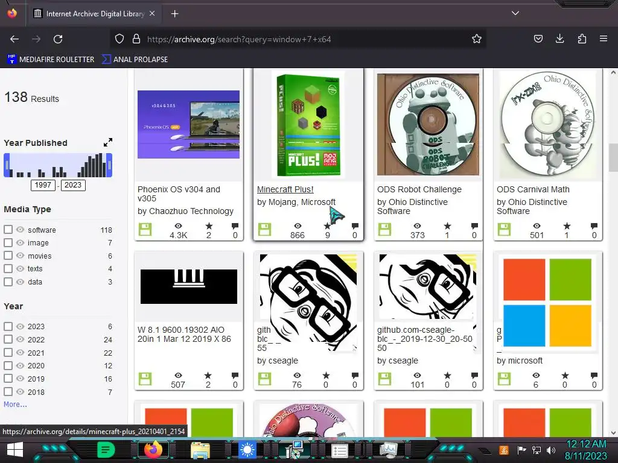Hide image results with eye icon

(20, 242)
